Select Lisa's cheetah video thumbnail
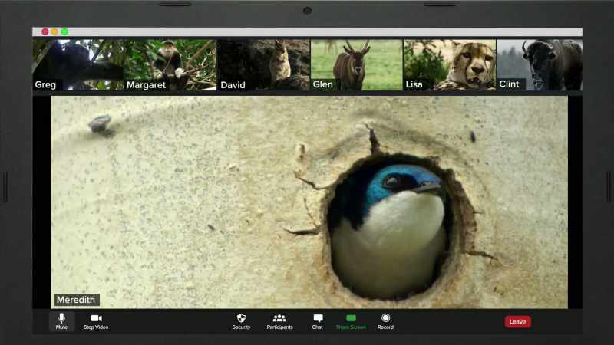This screenshot has width=614, height=345. tap(450, 65)
